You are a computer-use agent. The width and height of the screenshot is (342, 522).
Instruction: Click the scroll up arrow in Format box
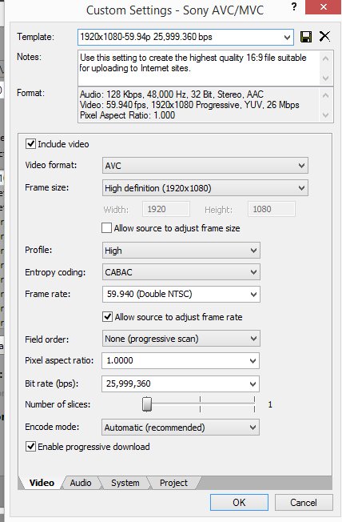click(x=326, y=95)
